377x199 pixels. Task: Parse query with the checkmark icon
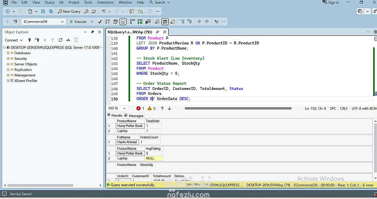(100, 21)
